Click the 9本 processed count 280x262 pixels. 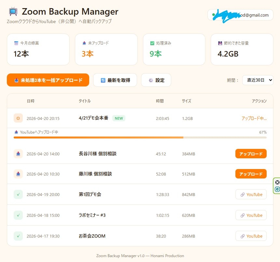pyautogui.click(x=156, y=54)
